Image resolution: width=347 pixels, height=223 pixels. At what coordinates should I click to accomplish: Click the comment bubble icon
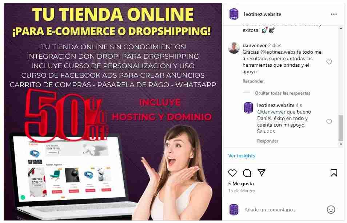247,173
